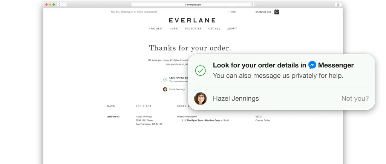Click the show tabs icon in Safari
The image size is (386, 164).
[338, 5]
